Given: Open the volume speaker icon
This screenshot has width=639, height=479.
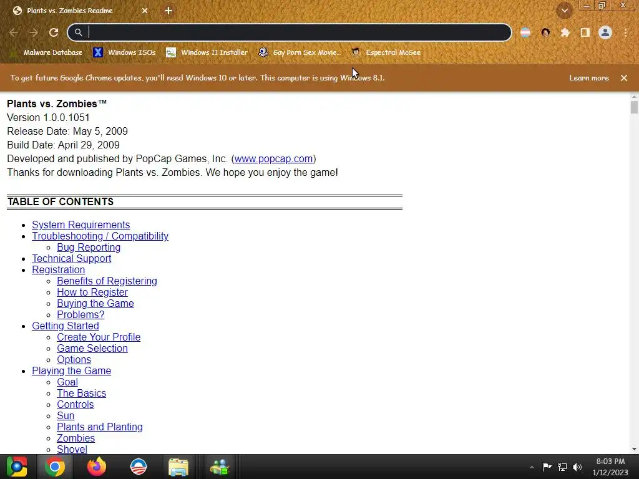Looking at the screenshot, I should point(577,467).
